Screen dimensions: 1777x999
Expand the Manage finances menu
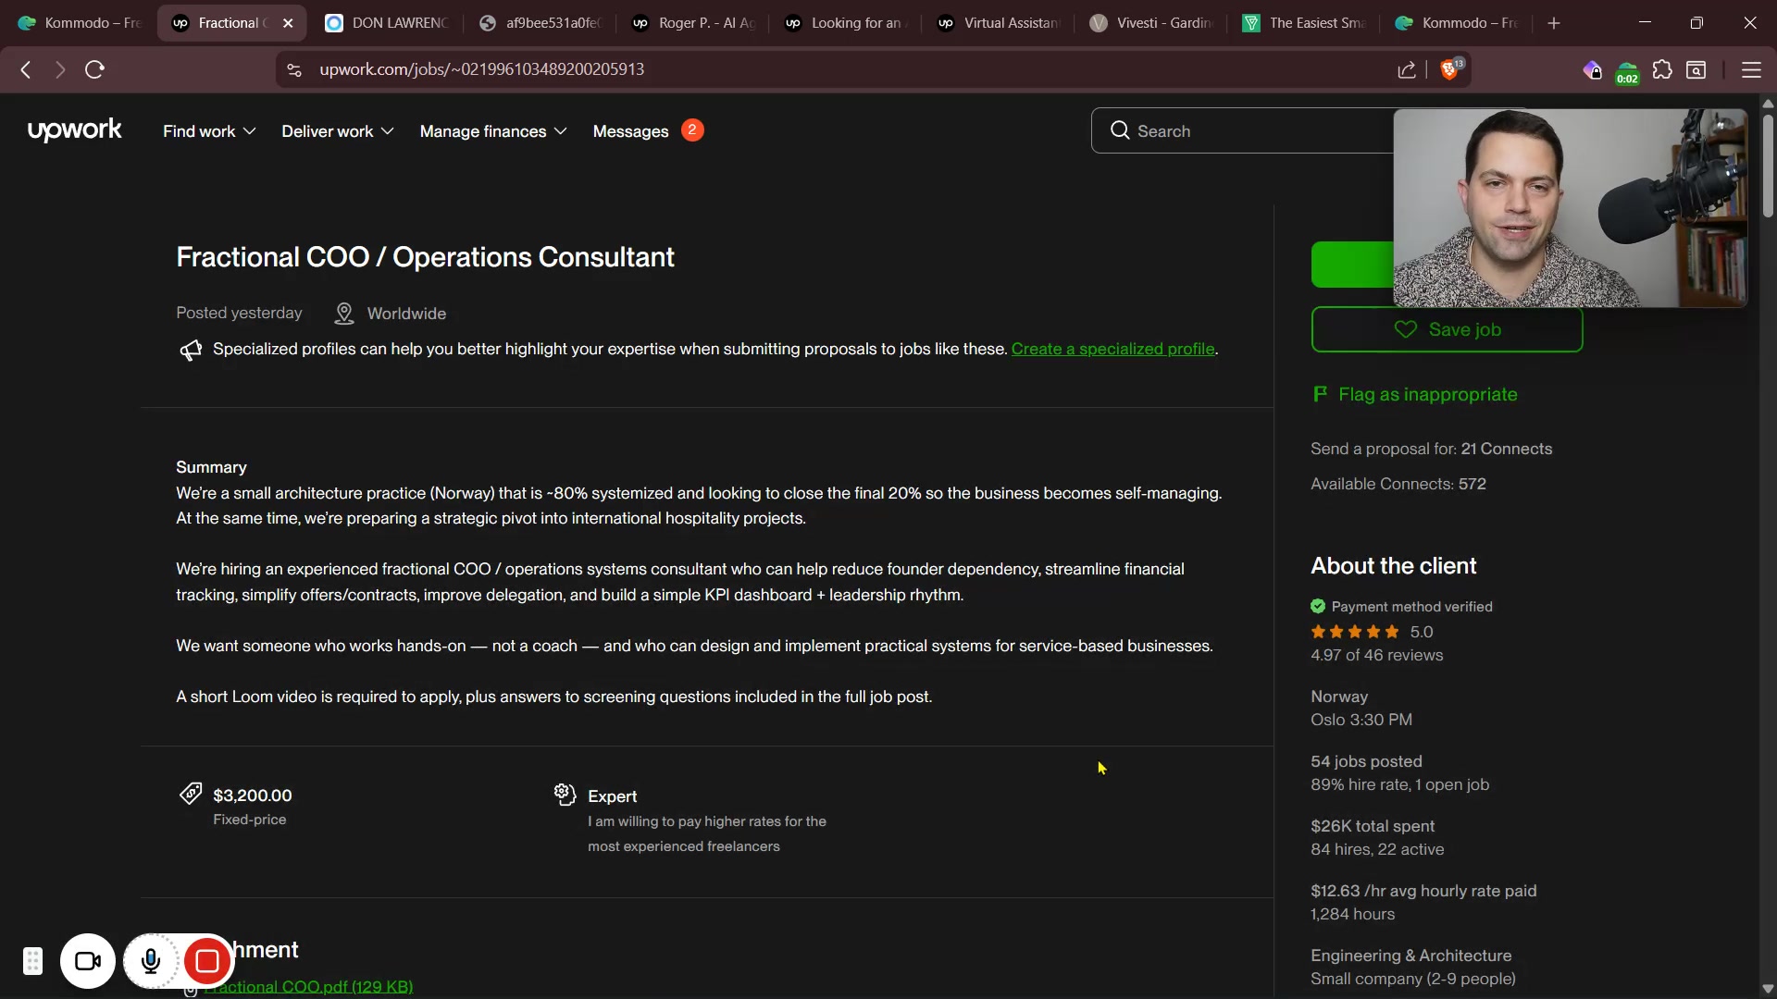492,131
